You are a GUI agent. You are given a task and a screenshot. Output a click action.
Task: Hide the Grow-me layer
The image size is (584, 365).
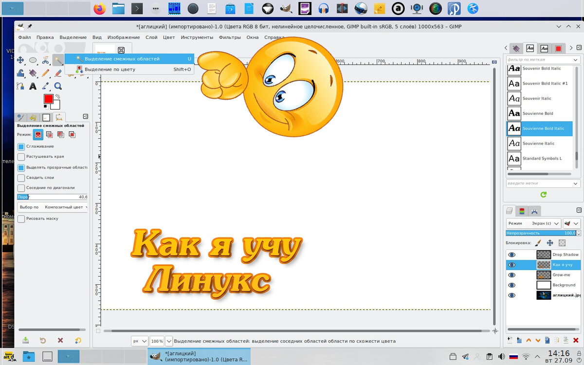(x=511, y=275)
